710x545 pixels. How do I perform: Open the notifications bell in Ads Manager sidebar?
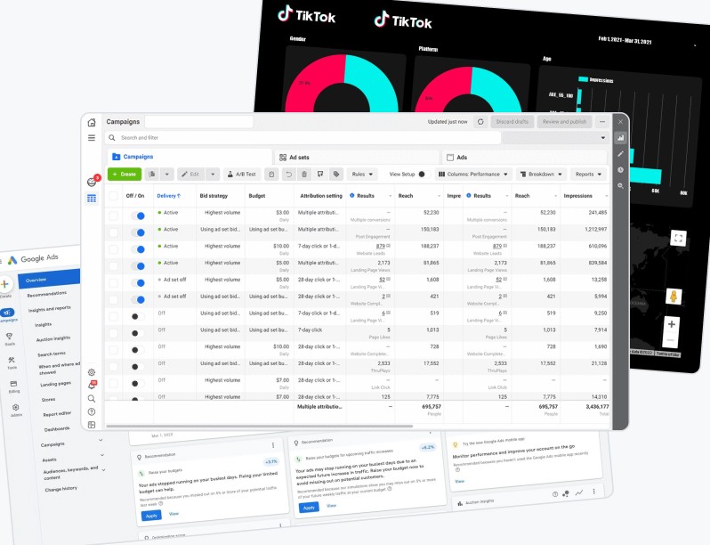(92, 386)
